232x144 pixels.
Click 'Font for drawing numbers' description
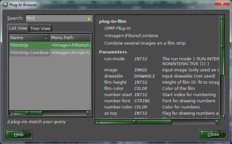tap(189, 101)
